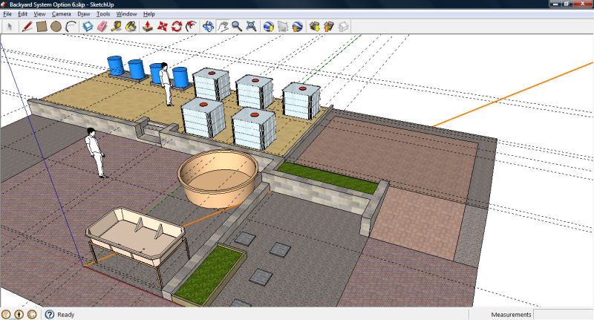Activate the Eraser tool

pos(102,27)
